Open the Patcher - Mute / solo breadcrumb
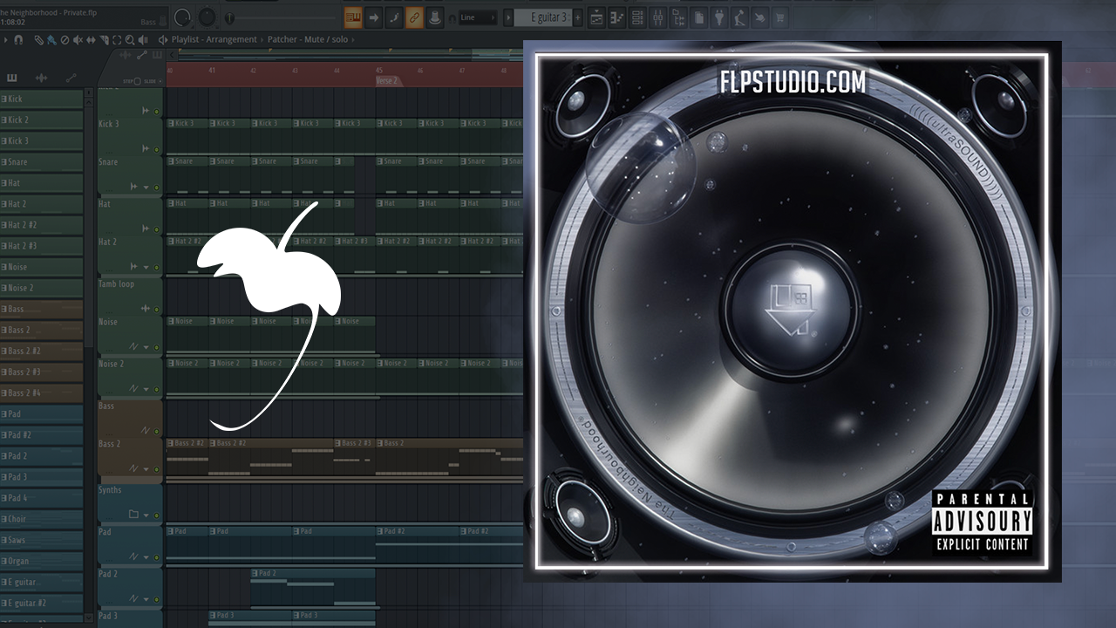This screenshot has height=628, width=1116. 308,40
